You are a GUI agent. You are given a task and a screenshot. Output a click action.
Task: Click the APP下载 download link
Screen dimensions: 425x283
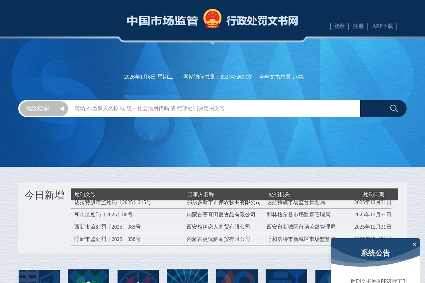(x=382, y=26)
